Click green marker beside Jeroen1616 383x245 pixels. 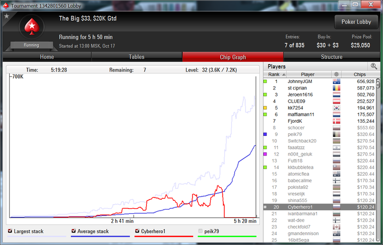pyautogui.click(x=265, y=94)
